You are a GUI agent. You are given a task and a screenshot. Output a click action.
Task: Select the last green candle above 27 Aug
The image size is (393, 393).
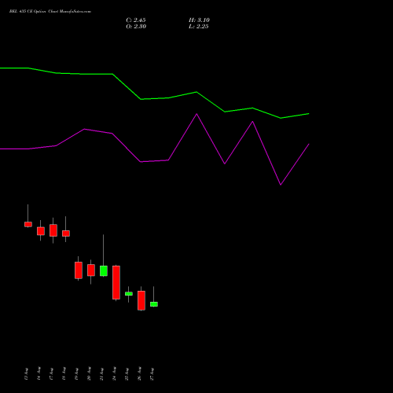tap(154, 304)
